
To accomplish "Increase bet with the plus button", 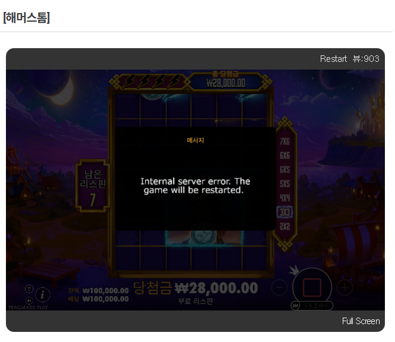I will (x=345, y=287).
